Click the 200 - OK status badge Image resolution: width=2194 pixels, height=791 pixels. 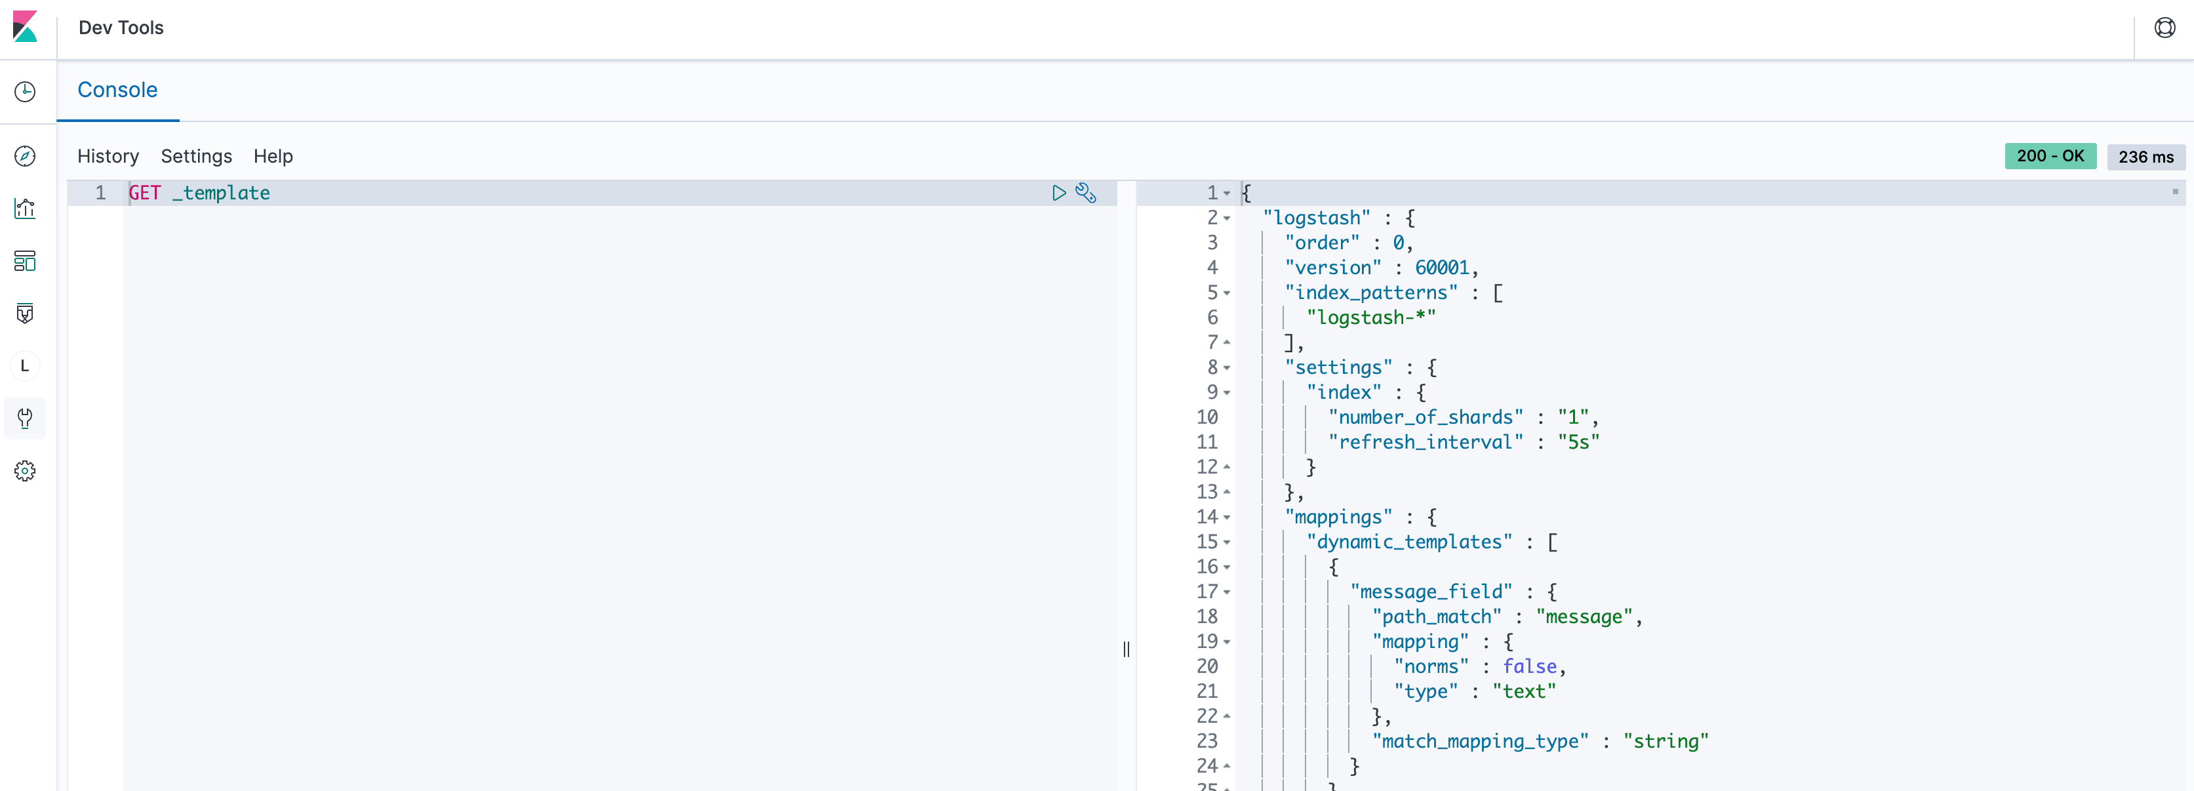[2050, 156]
